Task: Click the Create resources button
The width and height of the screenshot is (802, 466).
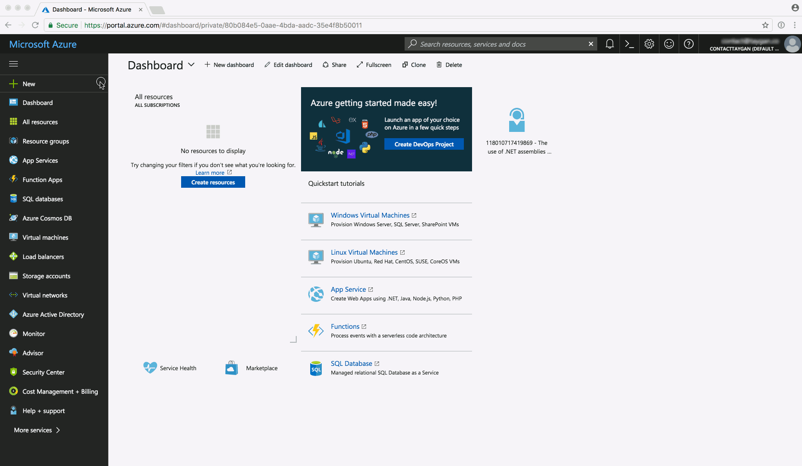Action: pyautogui.click(x=213, y=182)
